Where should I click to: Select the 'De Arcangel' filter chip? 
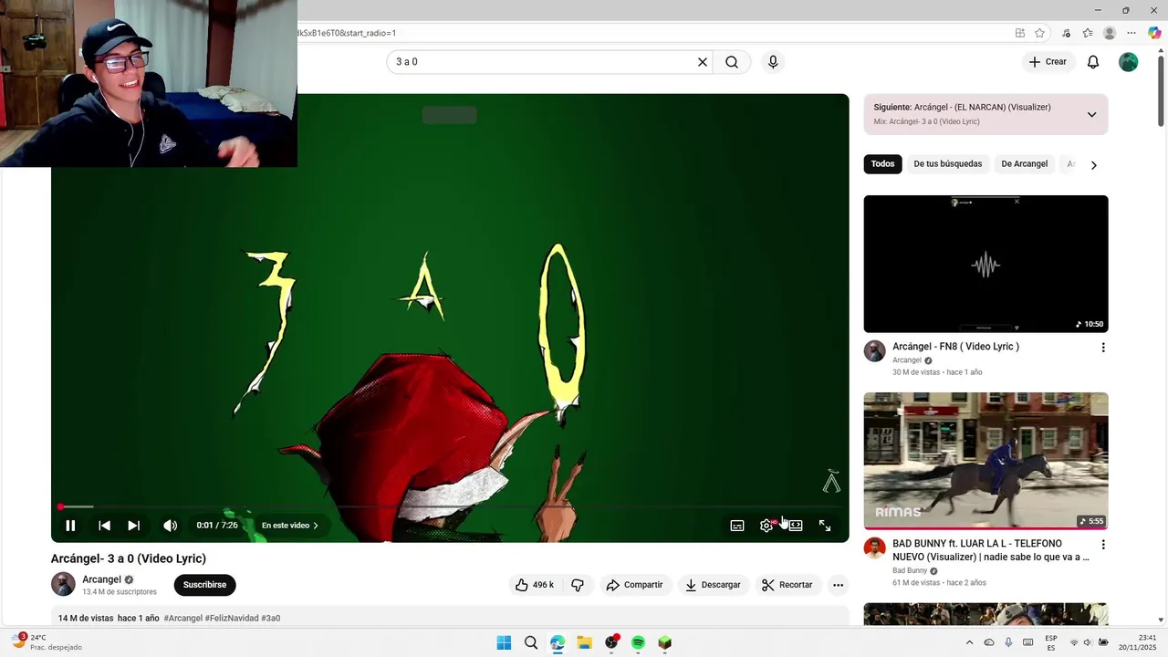[x=1025, y=164]
